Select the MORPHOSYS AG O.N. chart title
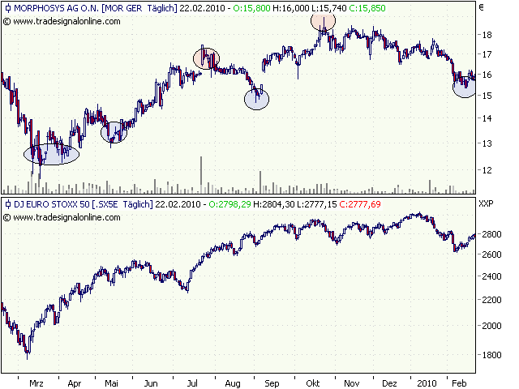The image size is (519, 389). [57, 8]
